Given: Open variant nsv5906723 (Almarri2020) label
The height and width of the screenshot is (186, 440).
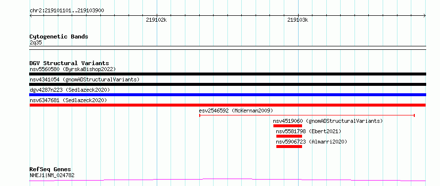Looking at the screenshot, I should coord(311,142).
